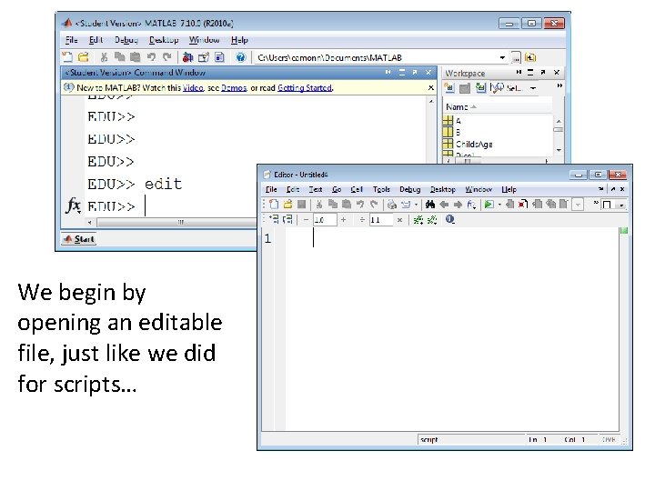Screen dimensions: 655x491
Task: Click Redo icon in MATLAB main toolbar
Action: [167, 57]
